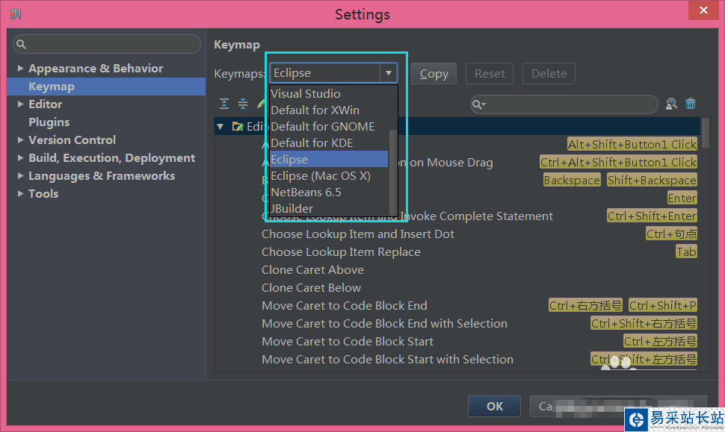725x432 pixels.
Task: Choose Eclipse (Mac OS X) keymap
Action: point(329,176)
